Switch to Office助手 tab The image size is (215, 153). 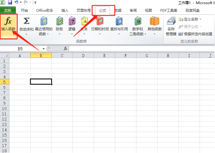(x=45, y=10)
